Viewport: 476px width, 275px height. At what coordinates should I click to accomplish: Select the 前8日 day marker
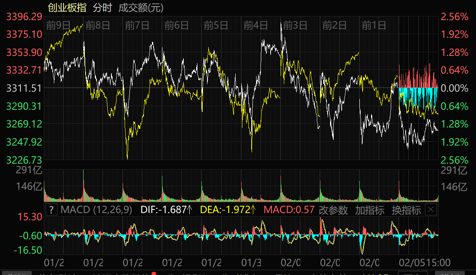98,26
